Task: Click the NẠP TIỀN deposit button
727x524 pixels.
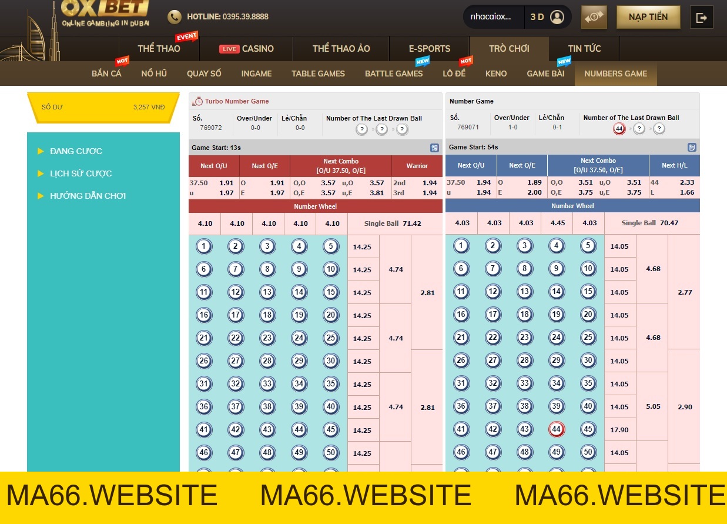Action: (648, 17)
